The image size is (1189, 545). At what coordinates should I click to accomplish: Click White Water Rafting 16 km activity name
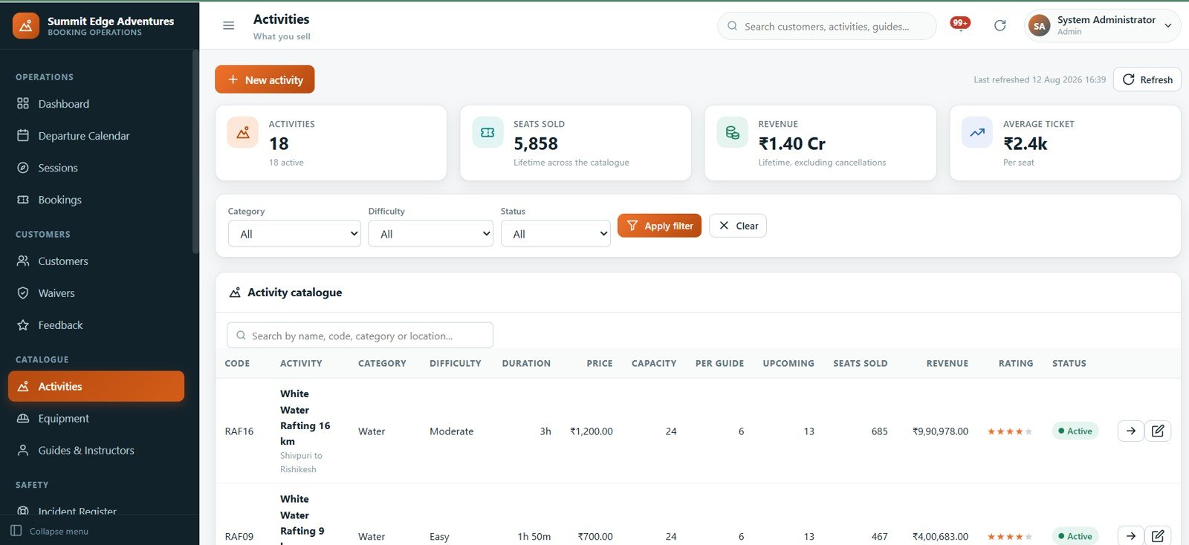[305, 417]
